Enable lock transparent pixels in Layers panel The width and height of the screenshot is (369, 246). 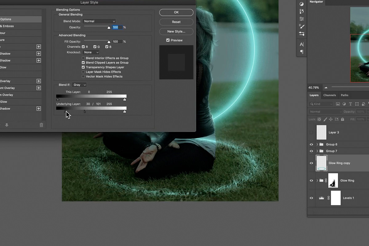pos(319,119)
